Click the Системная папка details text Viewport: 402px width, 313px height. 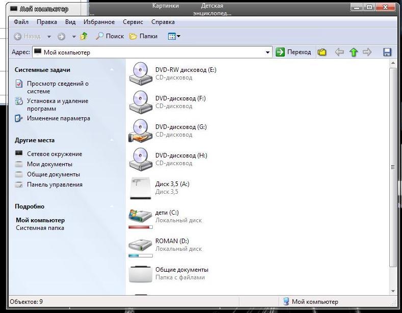(x=40, y=228)
